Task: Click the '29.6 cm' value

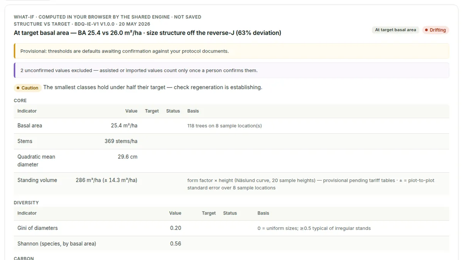Action: pyautogui.click(x=127, y=157)
